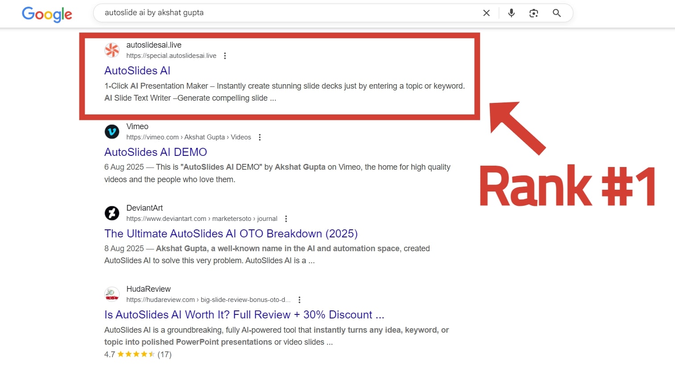Click the vimeo.com Akshat Gupta breadcrumb URL

click(188, 137)
